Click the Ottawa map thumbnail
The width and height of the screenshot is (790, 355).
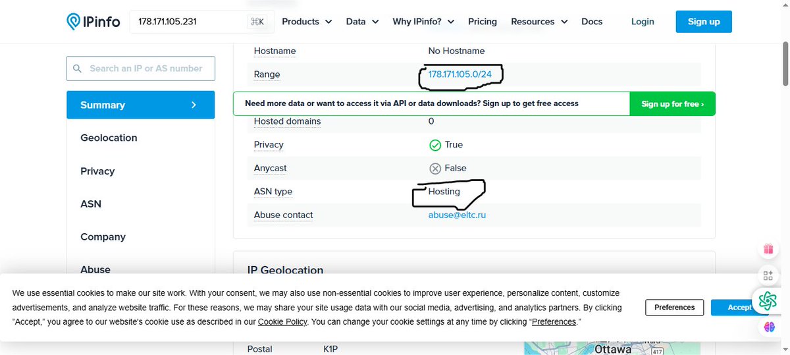click(x=614, y=348)
